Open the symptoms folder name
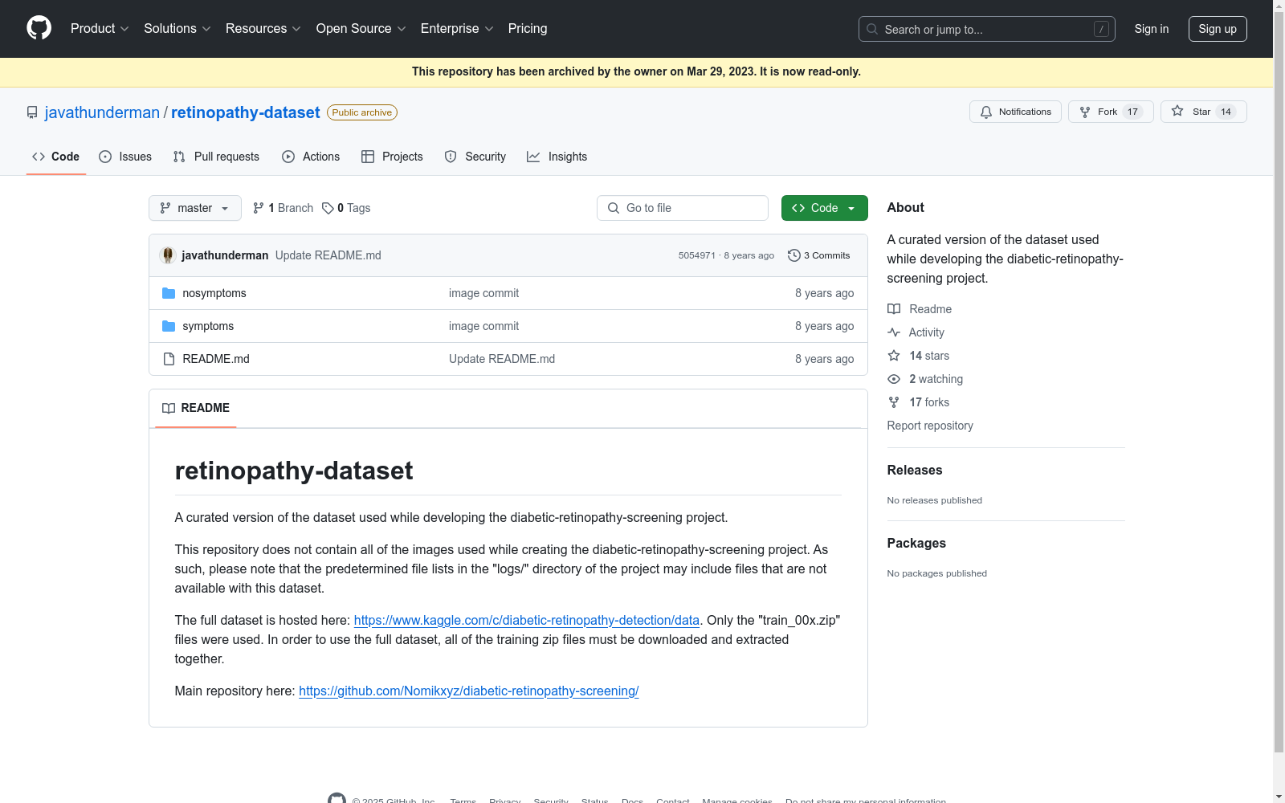This screenshot has width=1285, height=803. click(208, 326)
